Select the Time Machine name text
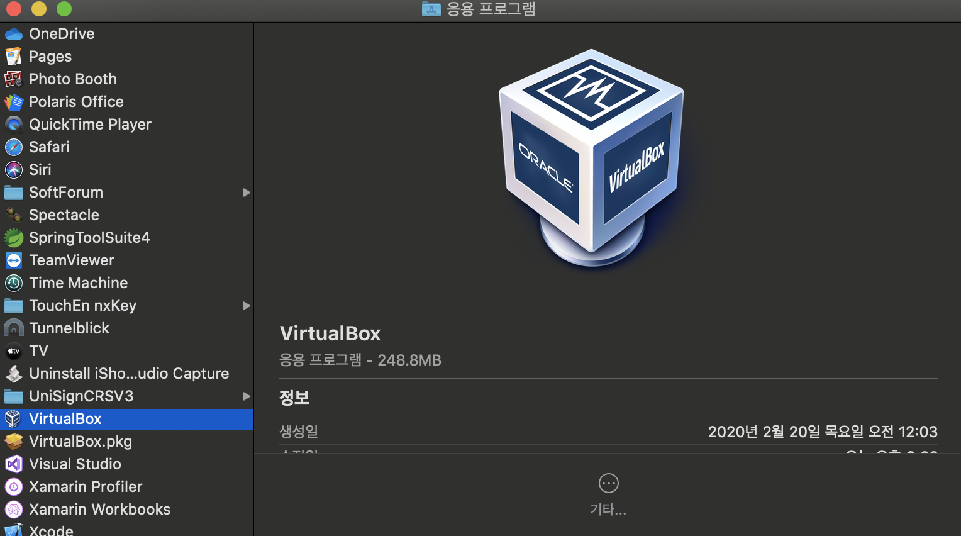Image resolution: width=961 pixels, height=536 pixels. coord(79,283)
